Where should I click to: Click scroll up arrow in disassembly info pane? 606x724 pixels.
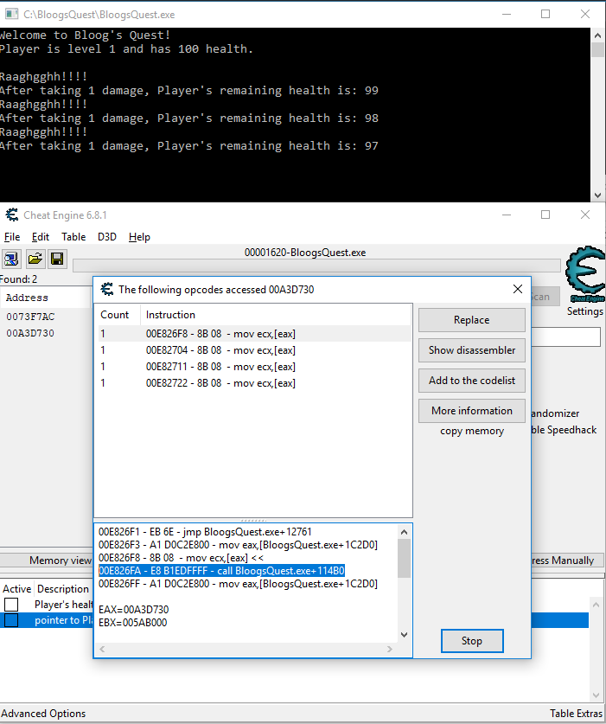click(404, 532)
